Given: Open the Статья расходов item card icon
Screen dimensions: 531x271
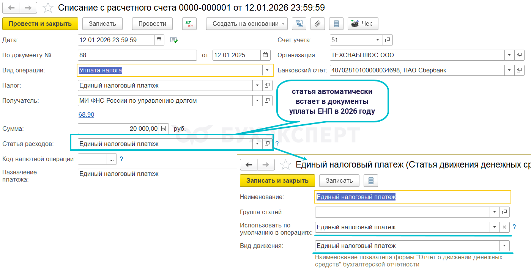Looking at the screenshot, I should point(267,144).
